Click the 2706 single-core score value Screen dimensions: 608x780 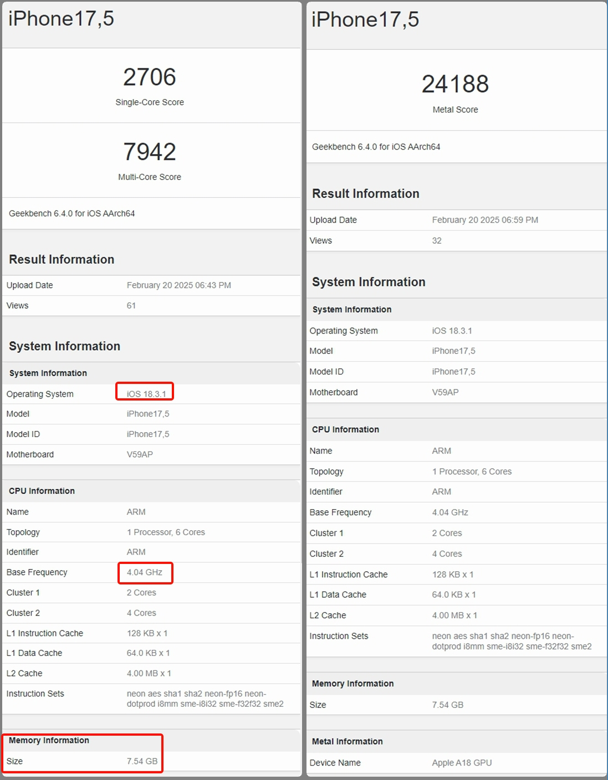pyautogui.click(x=150, y=77)
